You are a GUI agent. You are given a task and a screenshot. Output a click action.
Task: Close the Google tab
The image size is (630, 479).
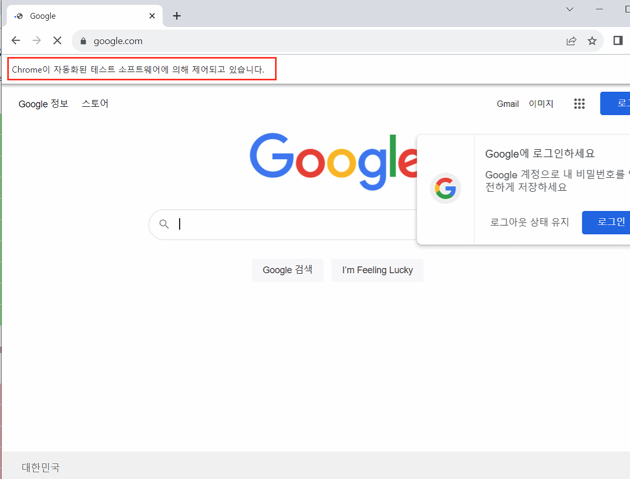[x=152, y=16]
